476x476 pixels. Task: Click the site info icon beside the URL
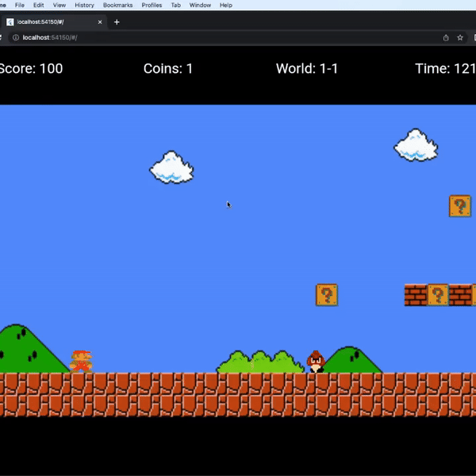pos(16,37)
